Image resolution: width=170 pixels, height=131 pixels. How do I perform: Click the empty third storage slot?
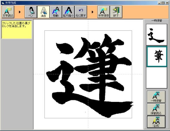click(x=157, y=78)
